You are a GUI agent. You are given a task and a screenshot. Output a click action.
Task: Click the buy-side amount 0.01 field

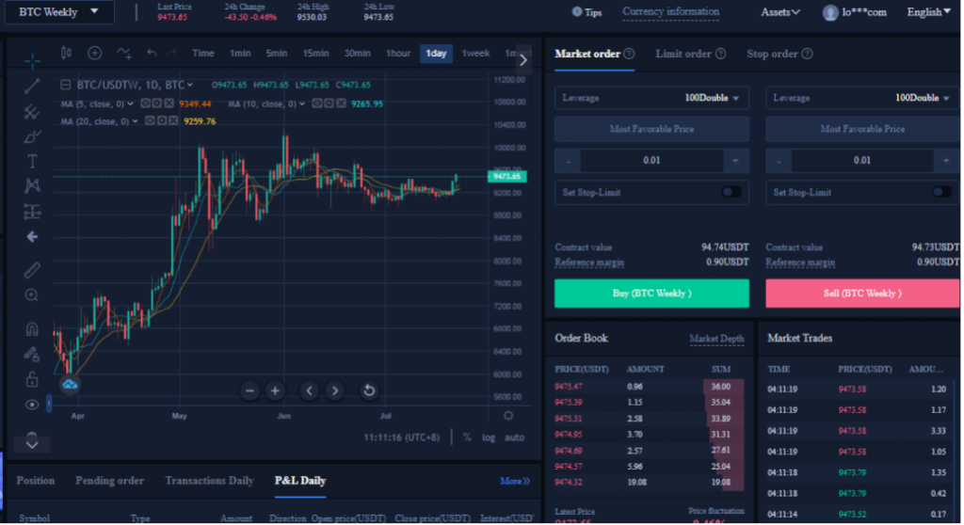point(651,161)
